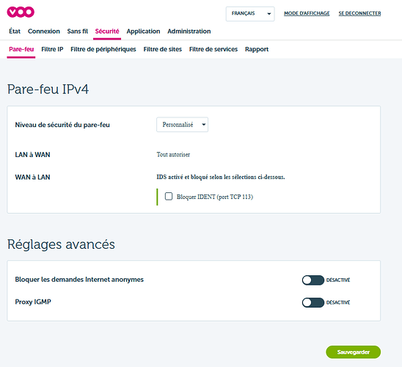Open the Français language dropdown
This screenshot has height=367, width=402.
coord(250,14)
